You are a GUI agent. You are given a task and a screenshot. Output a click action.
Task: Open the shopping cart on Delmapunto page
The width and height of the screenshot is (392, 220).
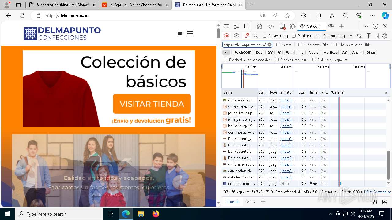tap(179, 33)
